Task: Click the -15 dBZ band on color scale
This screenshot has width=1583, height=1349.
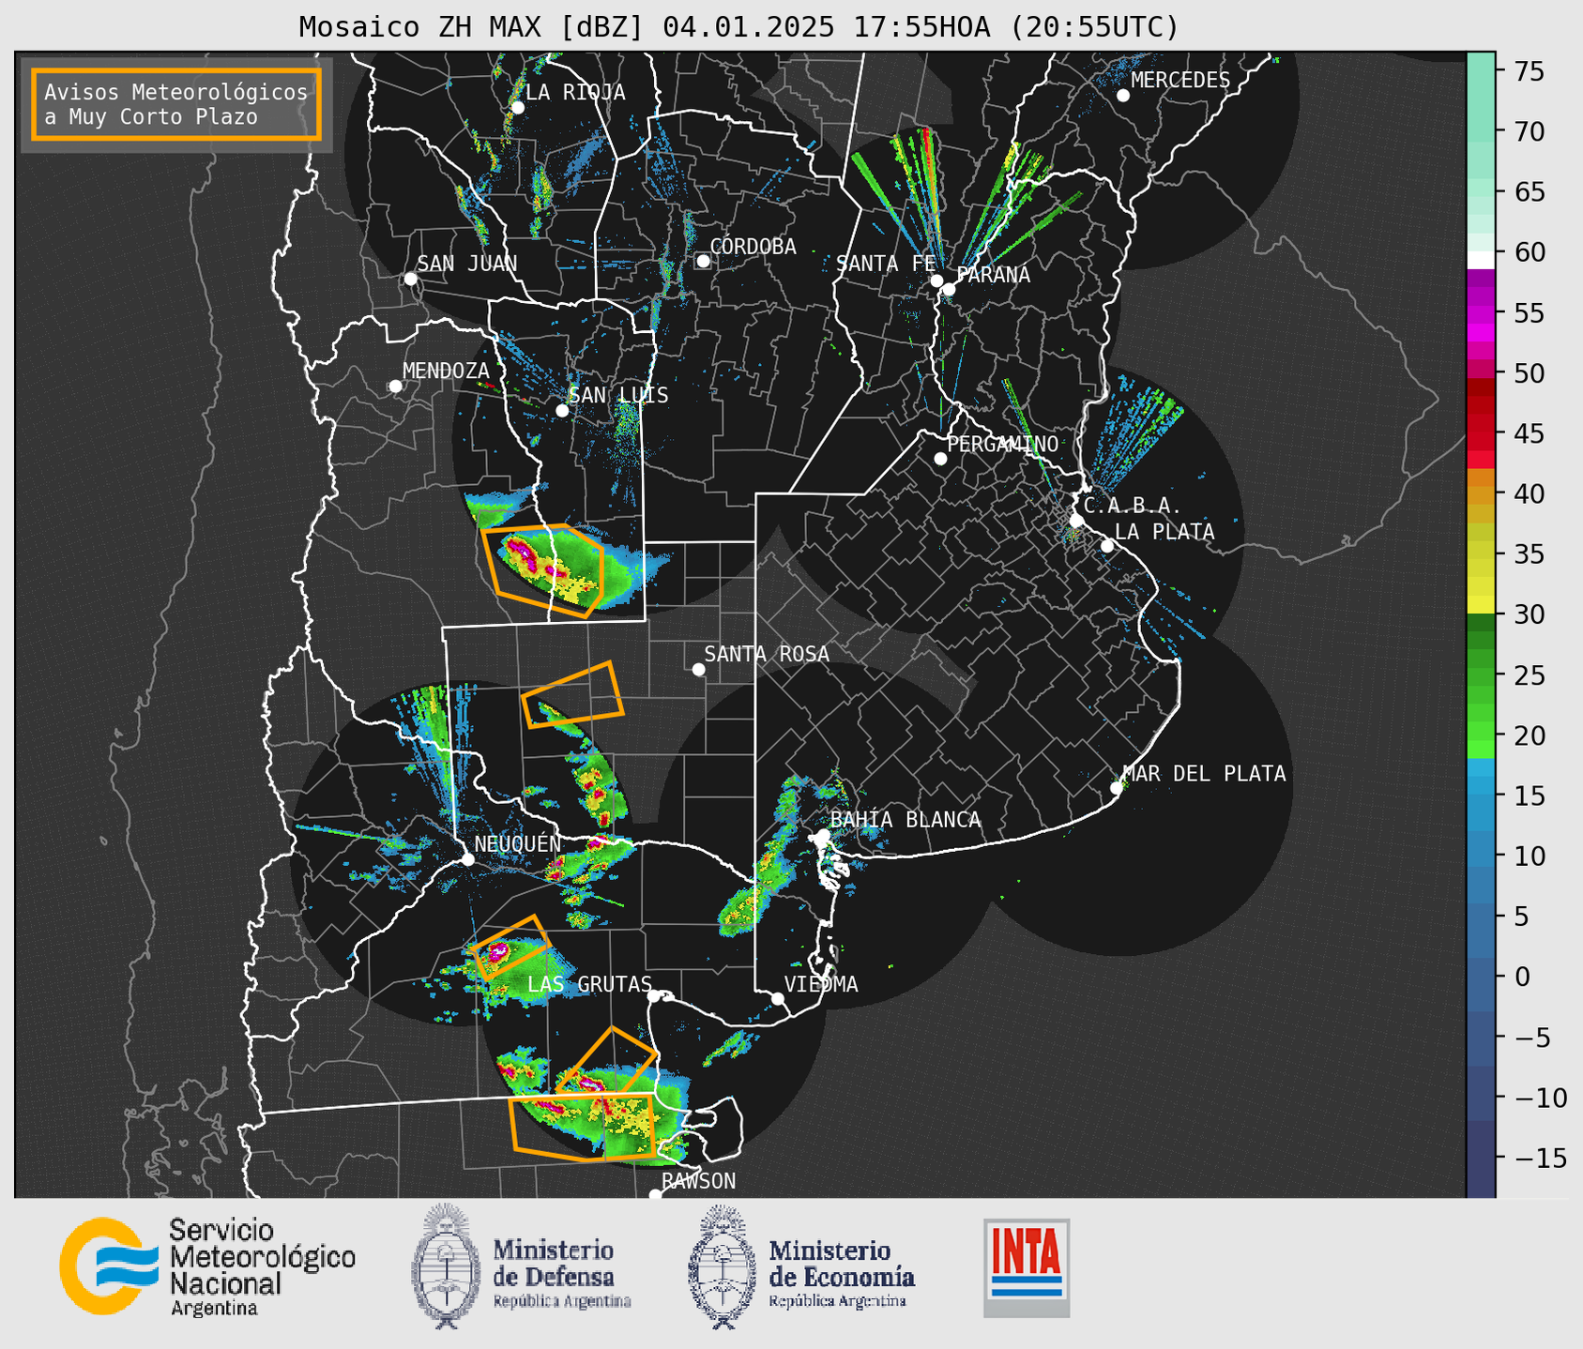Action: (1480, 1158)
